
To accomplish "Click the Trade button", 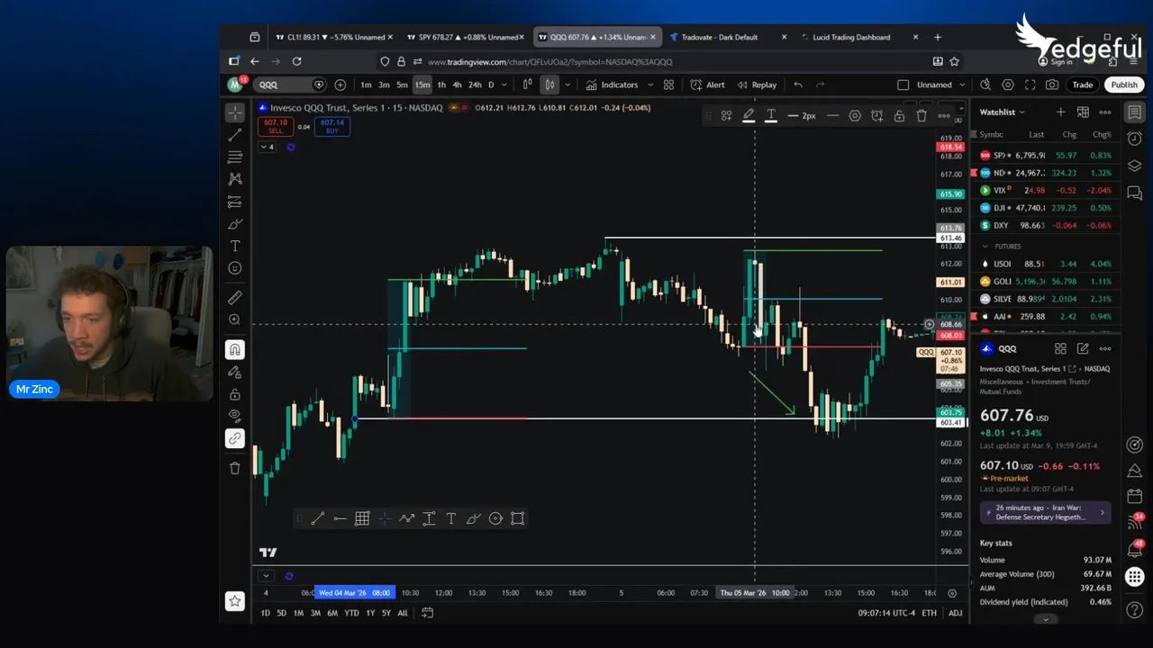I will tap(1083, 85).
